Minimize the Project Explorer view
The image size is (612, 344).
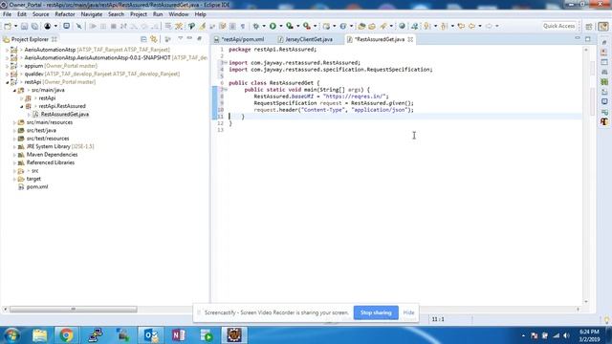coord(189,38)
